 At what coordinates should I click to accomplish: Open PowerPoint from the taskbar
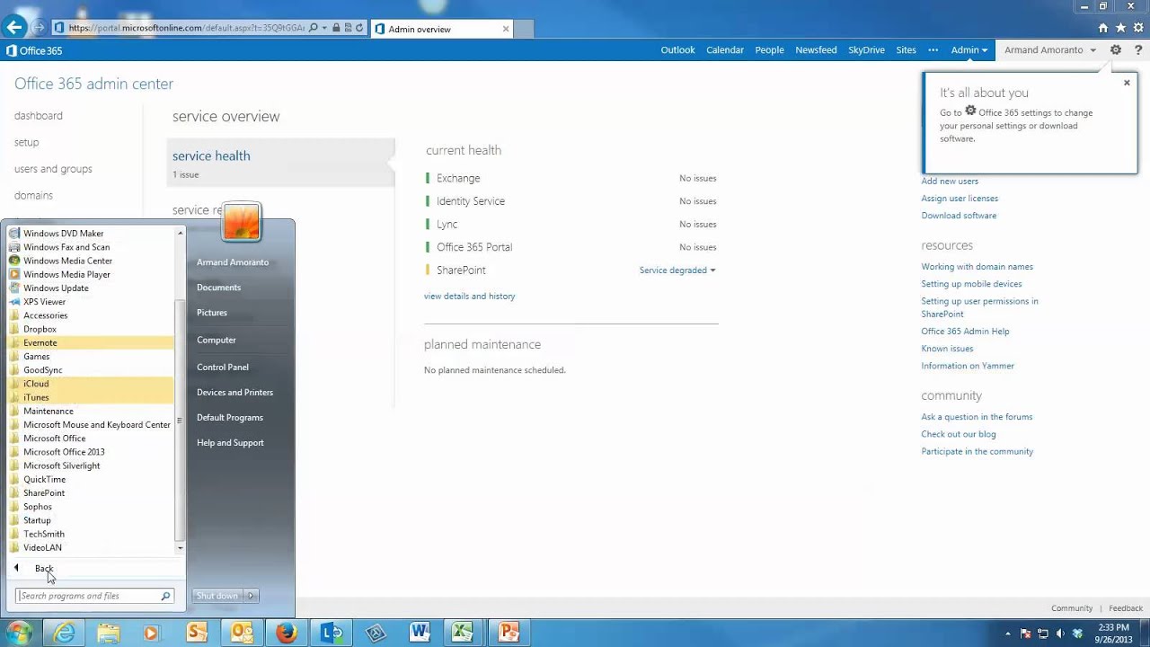click(508, 633)
